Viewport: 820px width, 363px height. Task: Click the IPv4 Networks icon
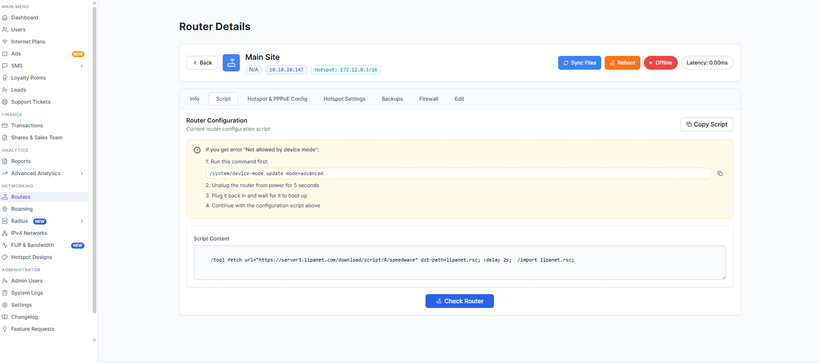coord(5,233)
